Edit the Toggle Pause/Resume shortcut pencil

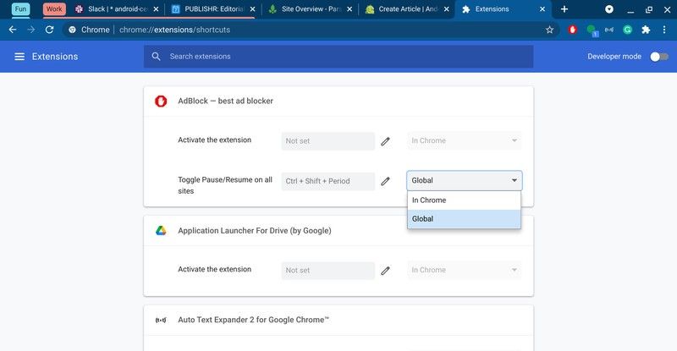pos(385,181)
